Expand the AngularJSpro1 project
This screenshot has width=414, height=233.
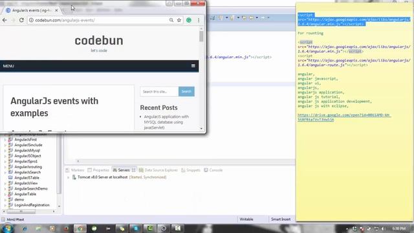tap(5, 161)
